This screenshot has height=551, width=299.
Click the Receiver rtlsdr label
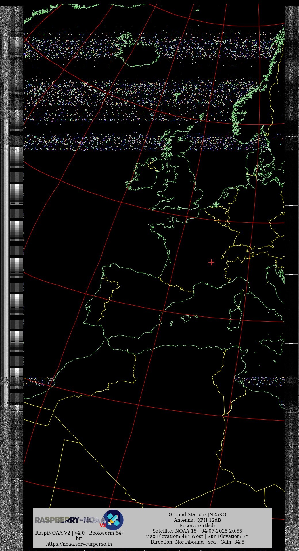coord(197,525)
